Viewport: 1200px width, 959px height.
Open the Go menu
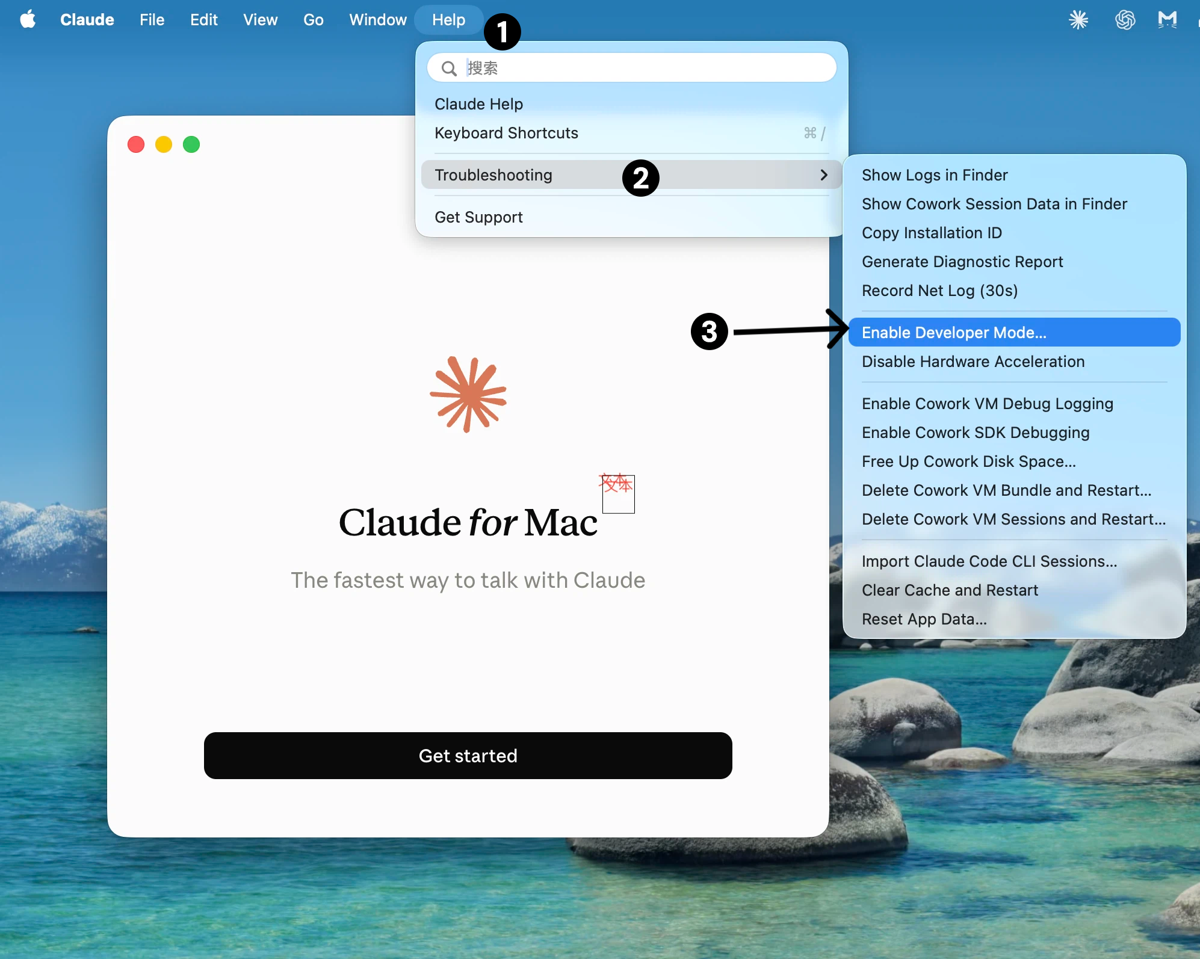tap(314, 20)
